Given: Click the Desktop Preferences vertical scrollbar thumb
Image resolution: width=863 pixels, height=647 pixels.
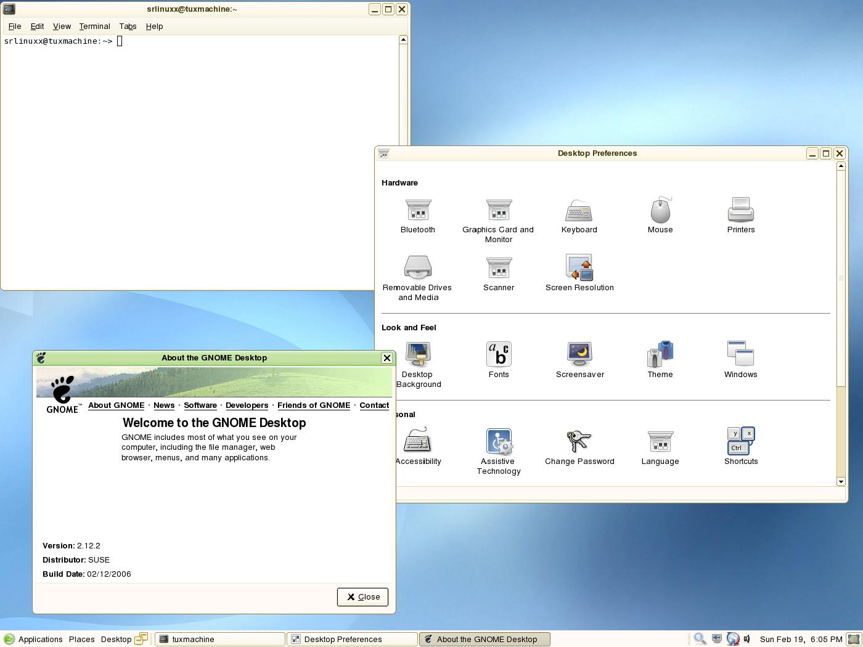Looking at the screenshot, I should click(840, 279).
